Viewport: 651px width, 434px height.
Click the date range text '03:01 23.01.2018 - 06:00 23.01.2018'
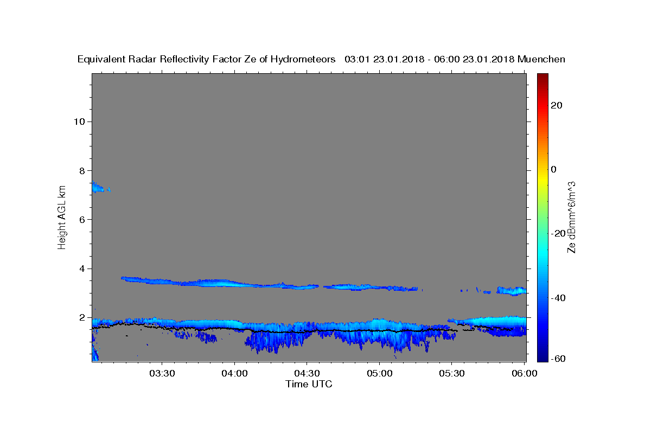pos(430,59)
